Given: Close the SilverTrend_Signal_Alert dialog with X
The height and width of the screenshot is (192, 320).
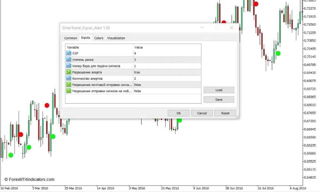Looking at the screenshot, I should click(232, 28).
